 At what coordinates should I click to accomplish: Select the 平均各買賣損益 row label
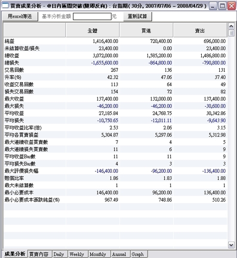[22, 135]
